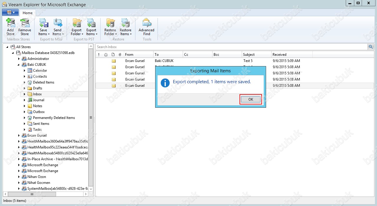Click the All Stores root icon
The height and width of the screenshot is (206, 377).
pyautogui.click(x=13, y=47)
